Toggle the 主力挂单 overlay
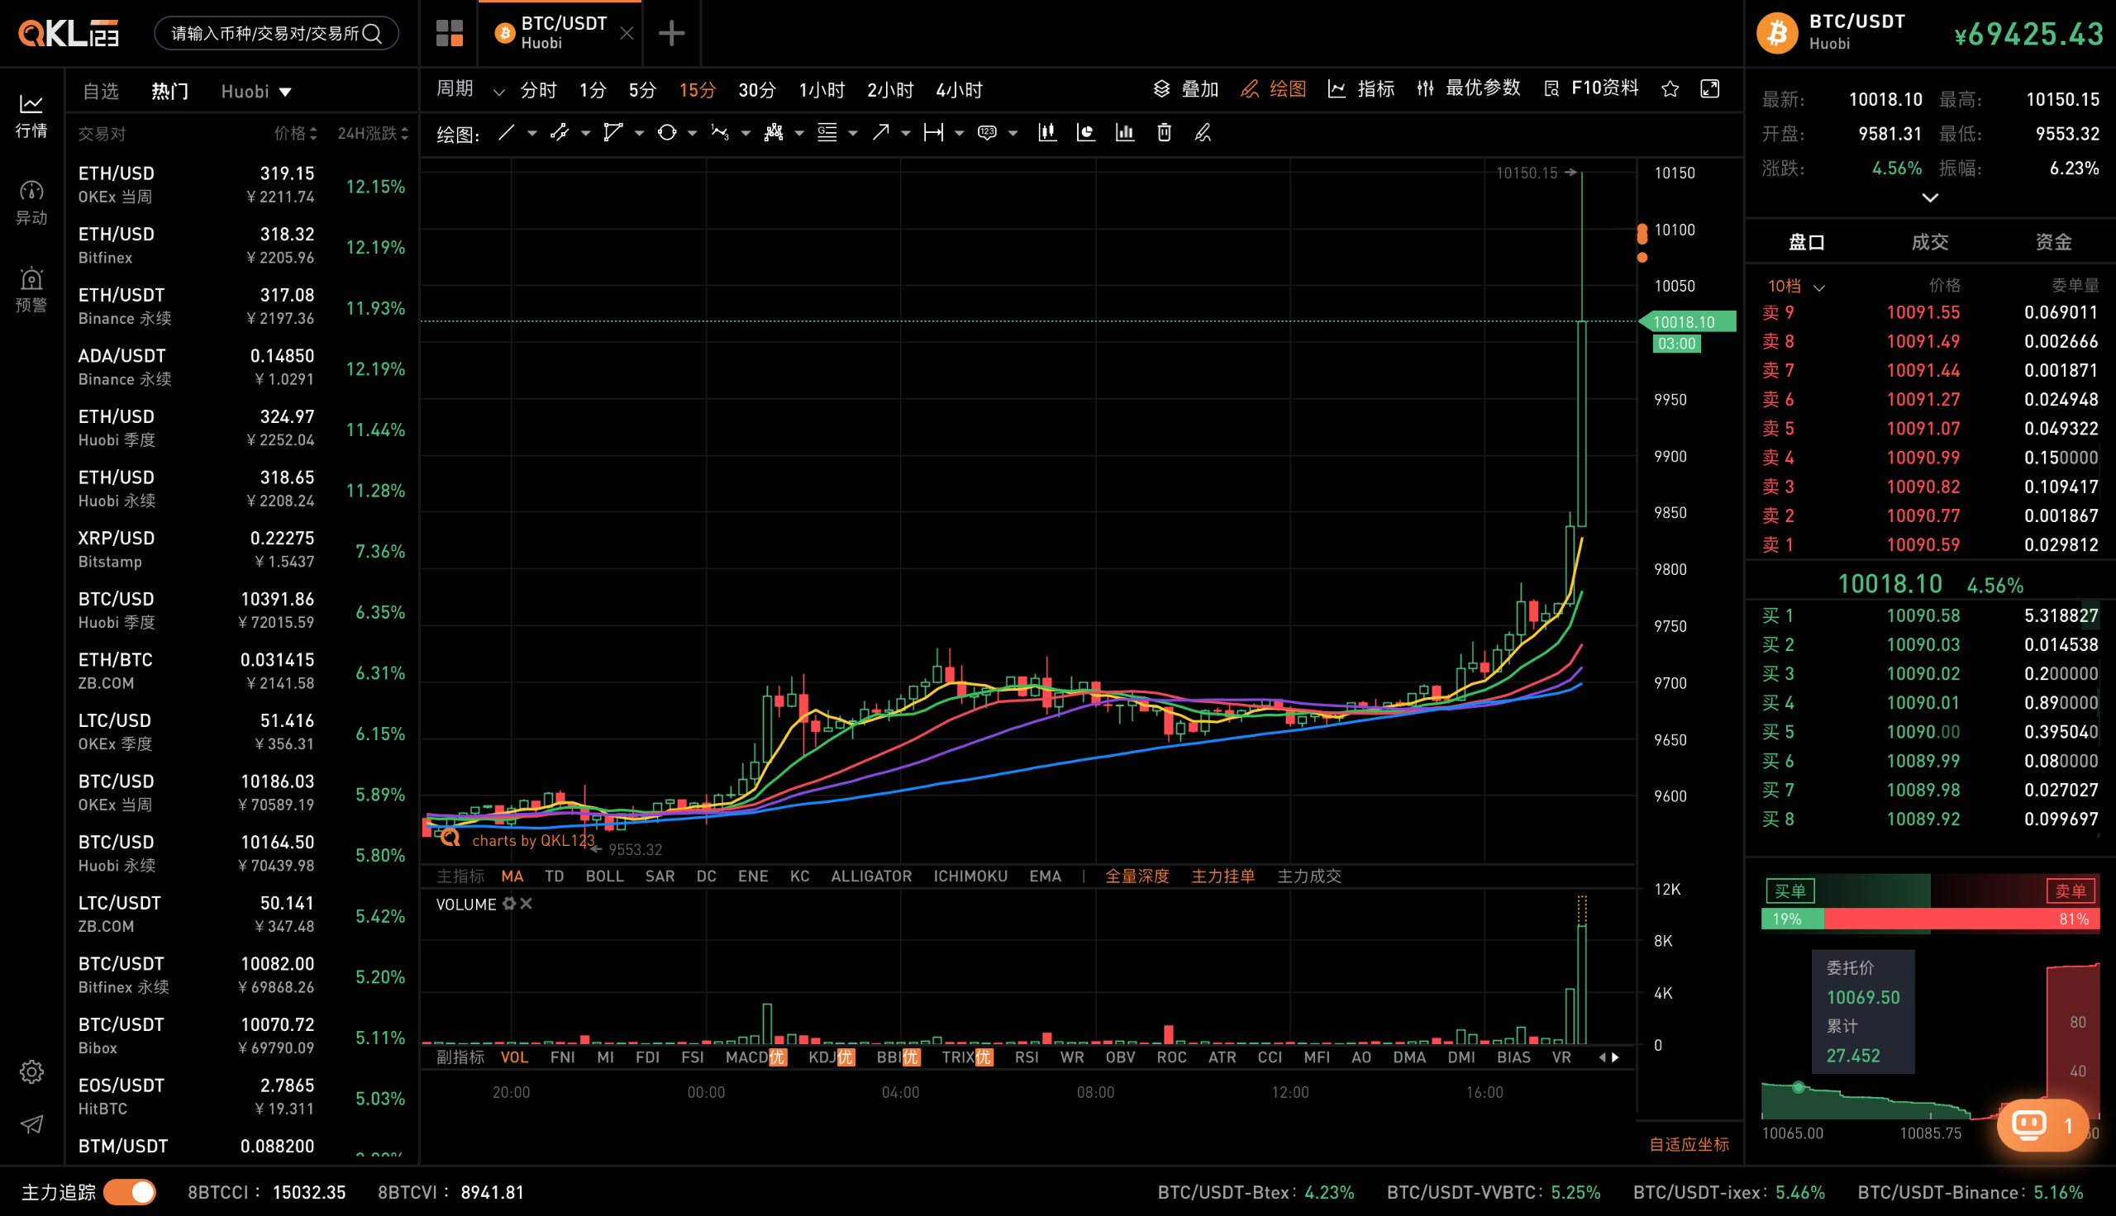Screen dimensions: 2116x1216 pos(1223,876)
